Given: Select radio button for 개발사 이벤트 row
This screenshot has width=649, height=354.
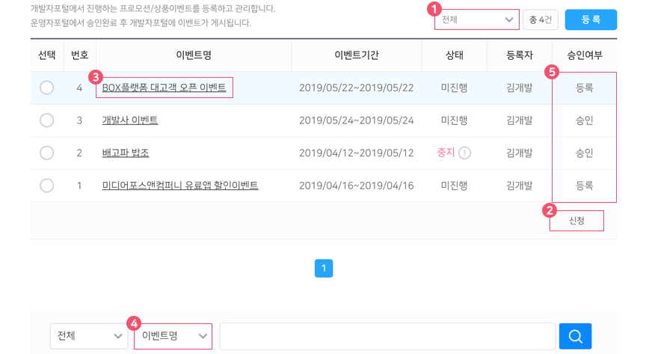Looking at the screenshot, I should tap(47, 120).
